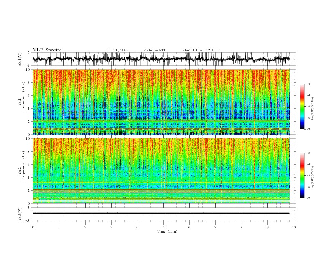The height and width of the screenshot is (255, 331).
Task: Click time axis tick label '0'
Action: click(33, 227)
